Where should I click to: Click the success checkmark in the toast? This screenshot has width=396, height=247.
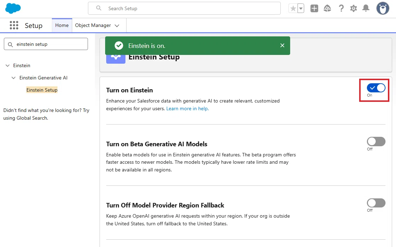coord(119,45)
